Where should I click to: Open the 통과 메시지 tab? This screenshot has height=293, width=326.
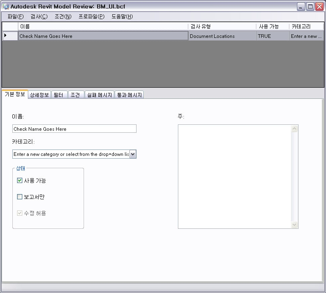click(129, 95)
